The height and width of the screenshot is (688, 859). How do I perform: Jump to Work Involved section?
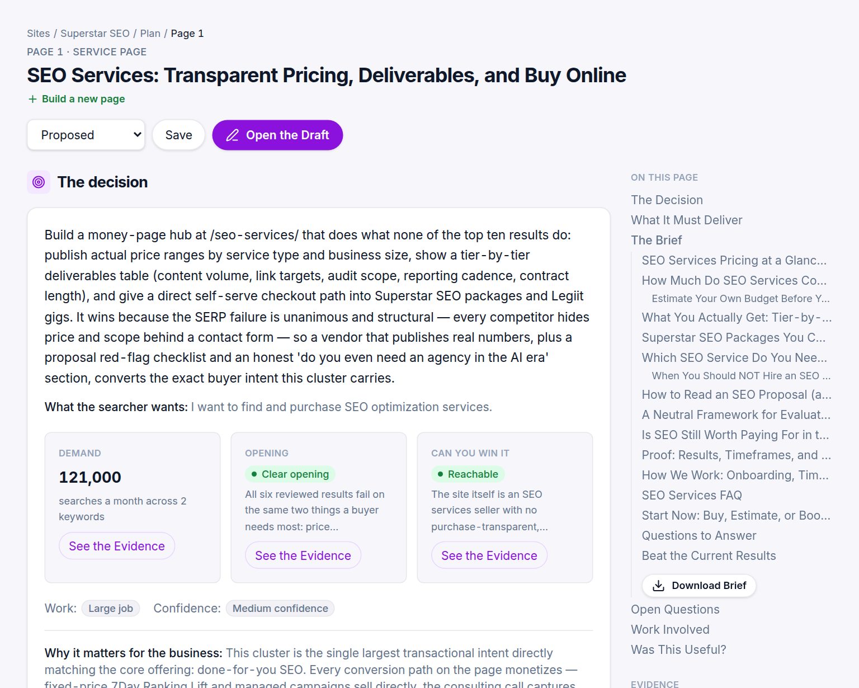pyautogui.click(x=670, y=630)
